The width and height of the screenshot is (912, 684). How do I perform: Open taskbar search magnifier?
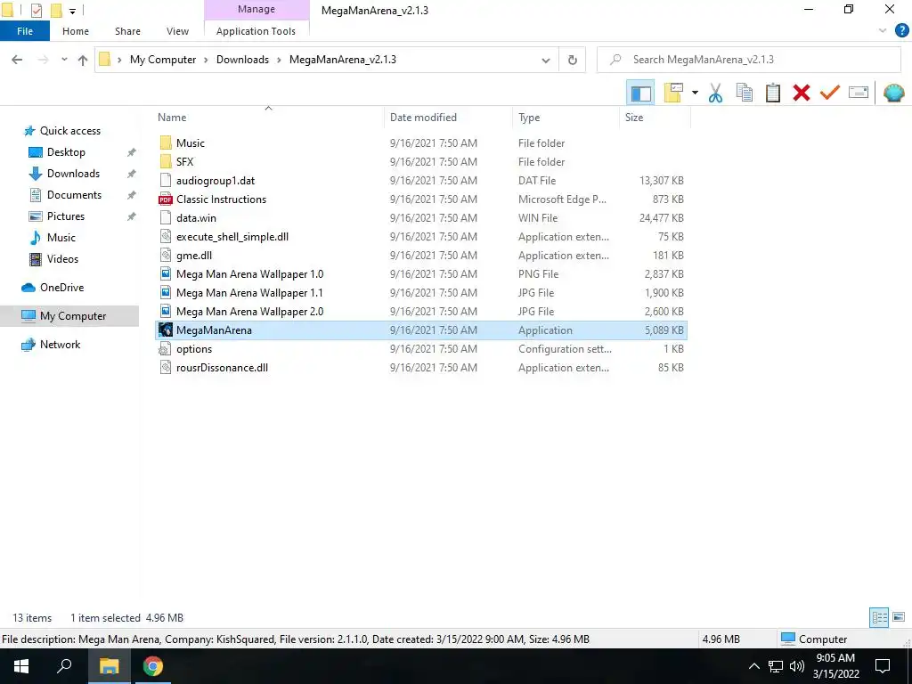click(64, 666)
